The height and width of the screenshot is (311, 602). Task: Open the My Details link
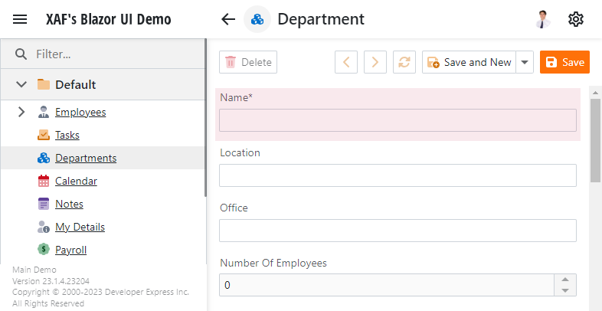pyautogui.click(x=80, y=227)
